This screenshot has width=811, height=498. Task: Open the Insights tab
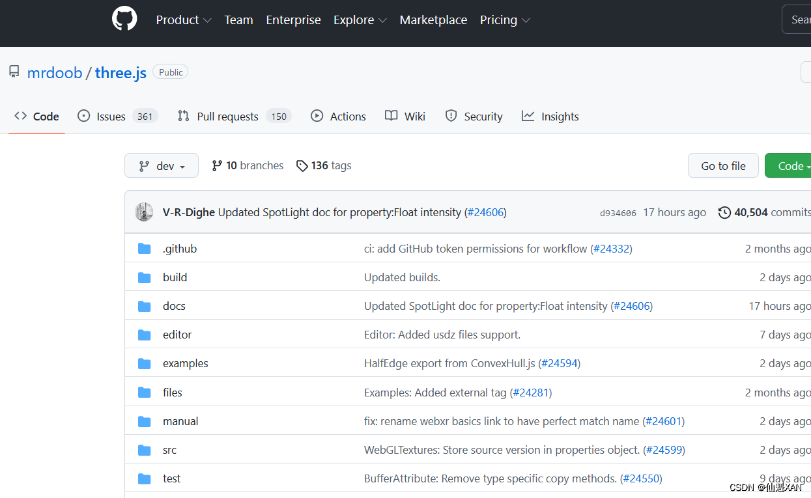tap(550, 117)
